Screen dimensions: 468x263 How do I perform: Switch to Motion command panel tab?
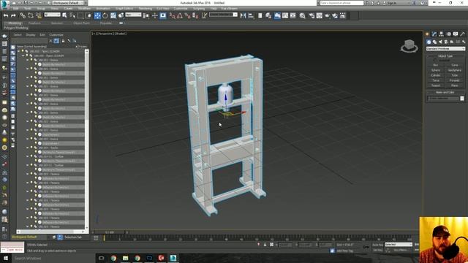[448, 34]
